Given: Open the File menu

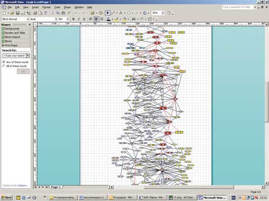Looking at the screenshot, I should [x=10, y=8].
